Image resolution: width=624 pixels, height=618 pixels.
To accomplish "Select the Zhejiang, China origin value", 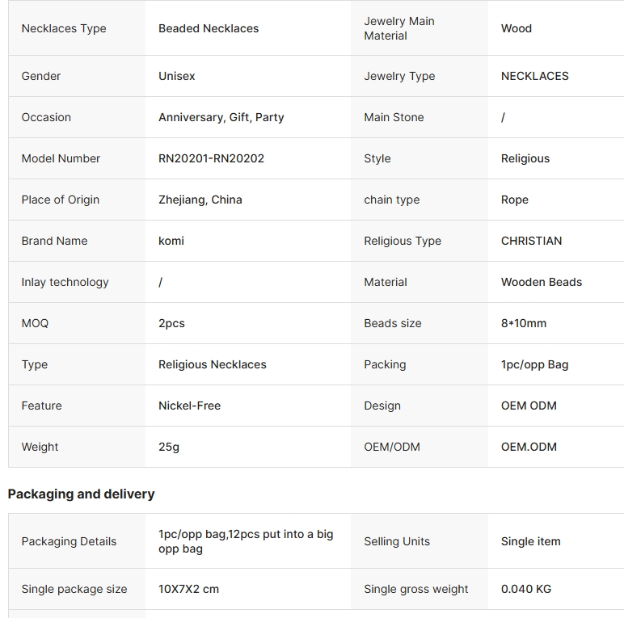I will coord(200,200).
